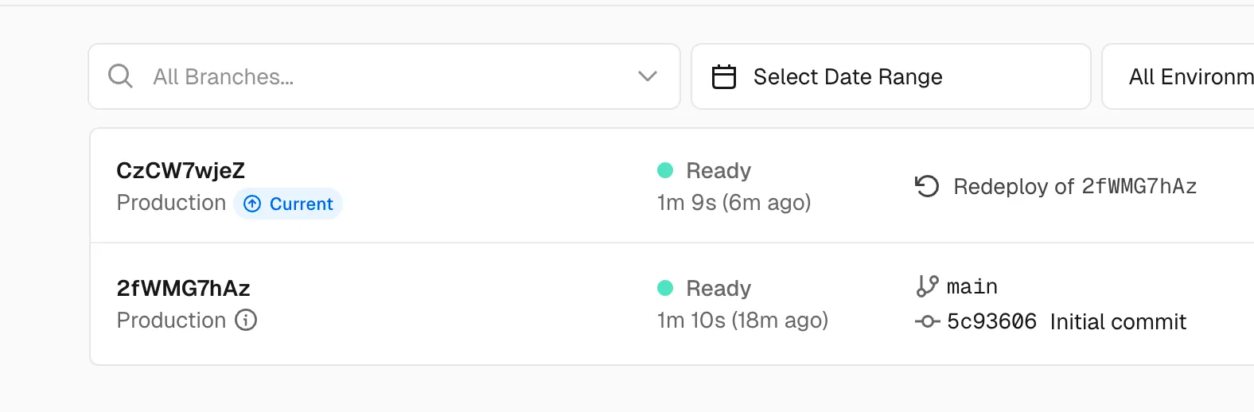Viewport: 1254px width, 412px height.
Task: Open the Redeploy of 2fWMG7hAz source link
Action: coord(1075,186)
